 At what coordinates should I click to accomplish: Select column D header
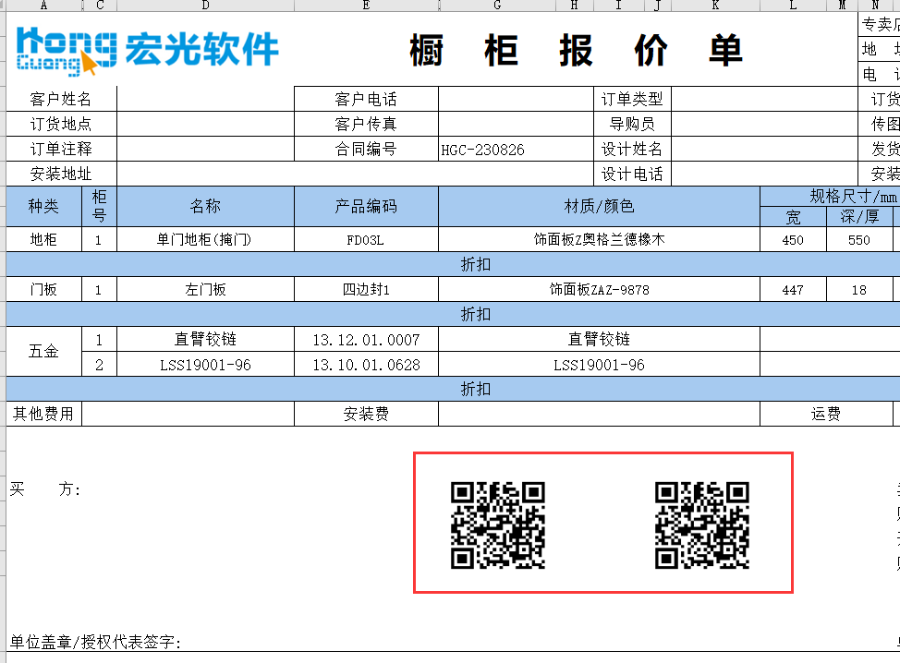point(205,6)
